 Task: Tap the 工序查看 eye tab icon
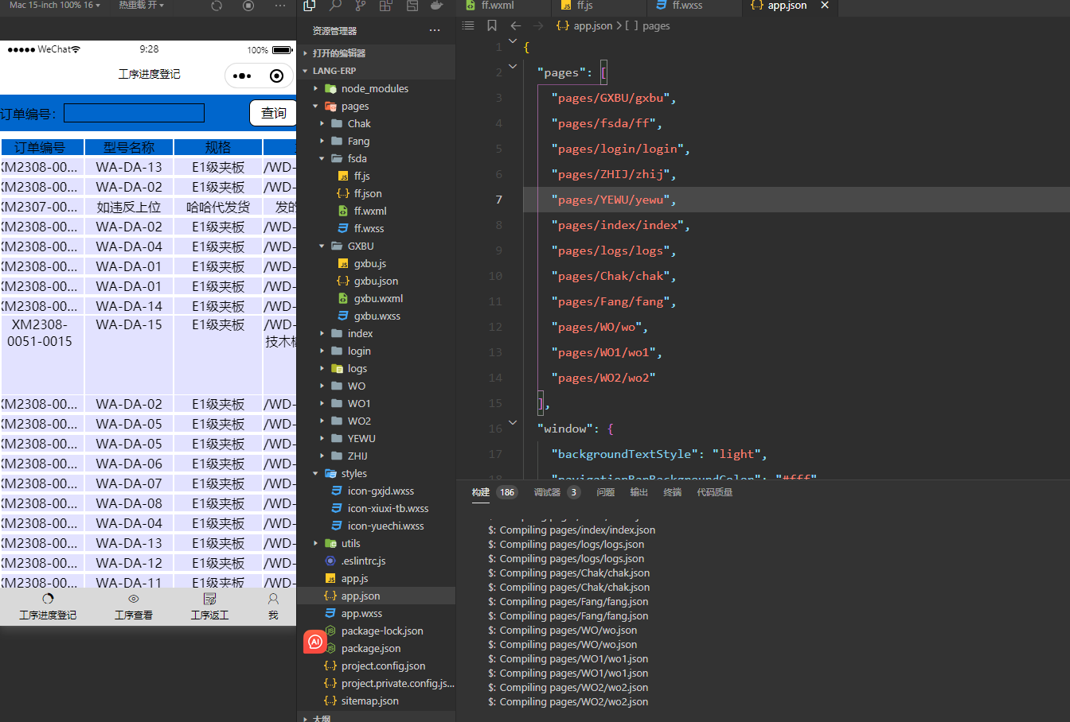[x=134, y=599]
